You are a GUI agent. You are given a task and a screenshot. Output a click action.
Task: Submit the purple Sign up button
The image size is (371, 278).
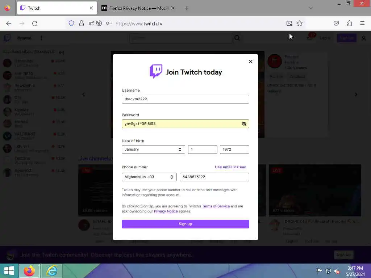(185, 224)
